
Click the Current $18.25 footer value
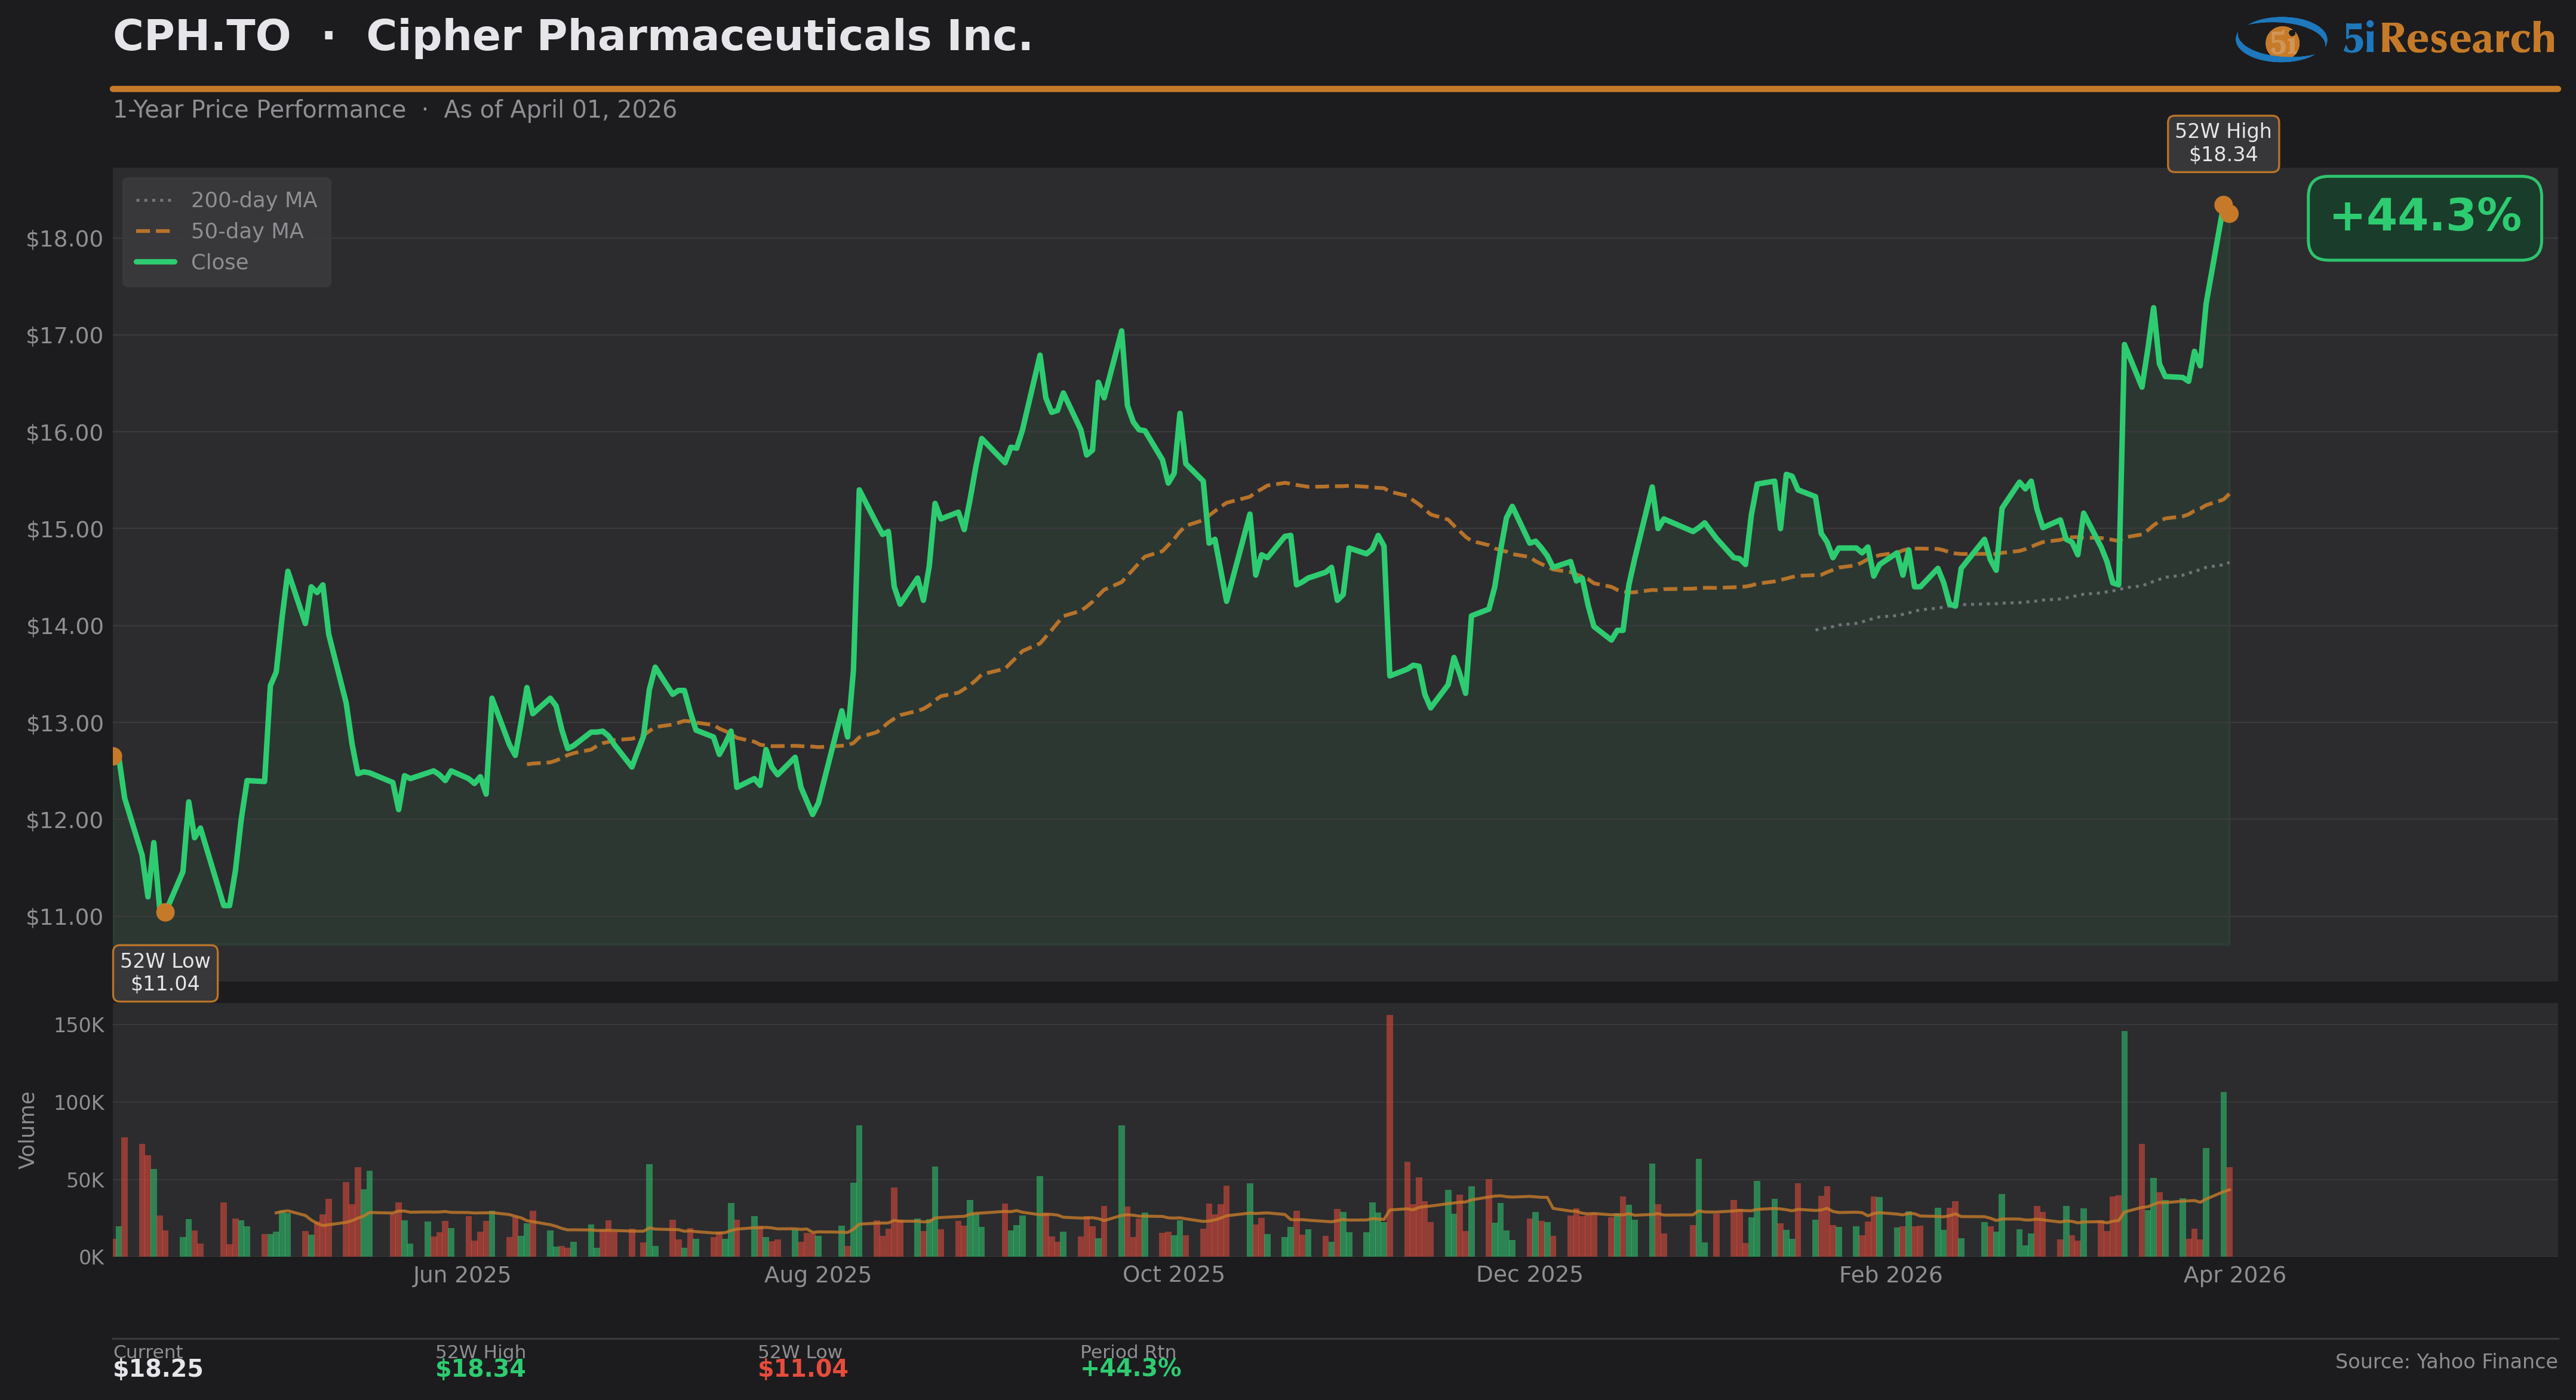(158, 1369)
